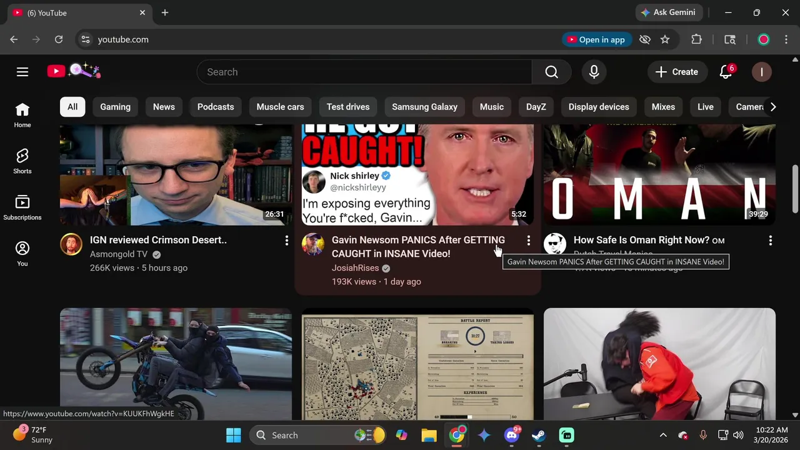The width and height of the screenshot is (800, 450).
Task: Open the You page in sidebar
Action: coord(22,254)
